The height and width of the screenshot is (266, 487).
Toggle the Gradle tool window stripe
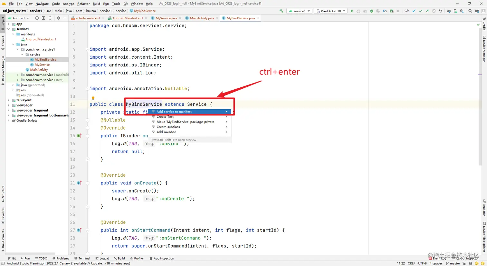coord(484,24)
